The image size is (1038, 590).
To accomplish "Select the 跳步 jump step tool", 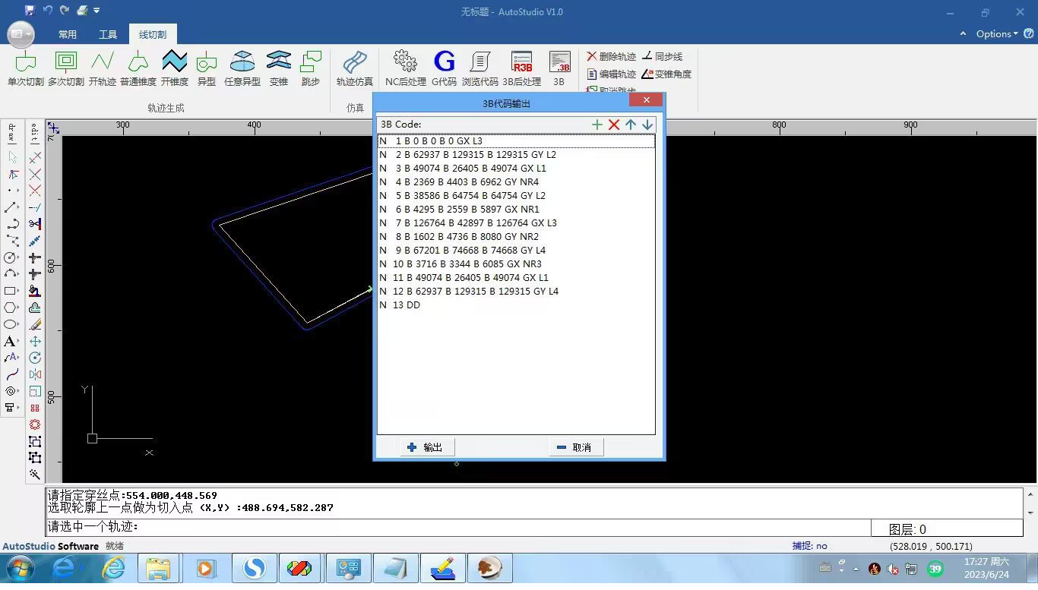I will click(x=311, y=62).
